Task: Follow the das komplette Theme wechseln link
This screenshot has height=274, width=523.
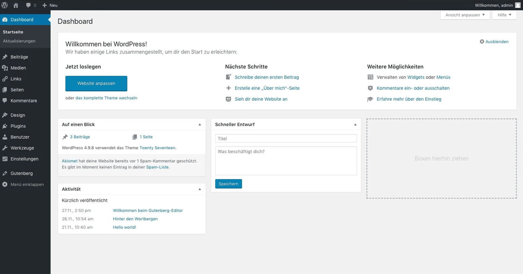Action: [106, 98]
